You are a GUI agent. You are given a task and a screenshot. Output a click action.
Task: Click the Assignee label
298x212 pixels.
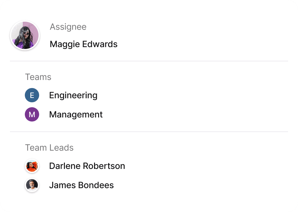[68, 27]
